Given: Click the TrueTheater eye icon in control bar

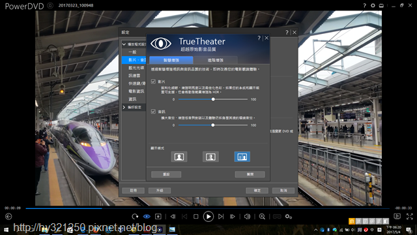Looking at the screenshot, I should pos(147,217).
